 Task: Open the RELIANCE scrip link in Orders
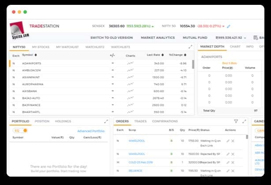[135, 171]
